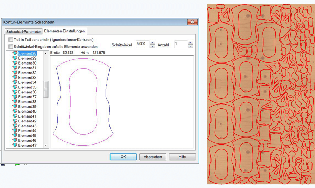Click the Breite value 82.698
This screenshot has width=315, height=188.
(x=68, y=53)
